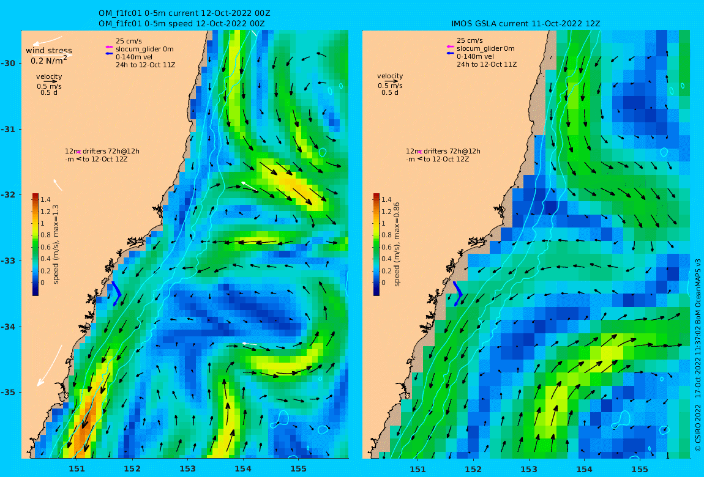This screenshot has width=704, height=477.
Task: Click the 151 longitude label under the OM_f1fc01 map
Action: [x=77, y=469]
